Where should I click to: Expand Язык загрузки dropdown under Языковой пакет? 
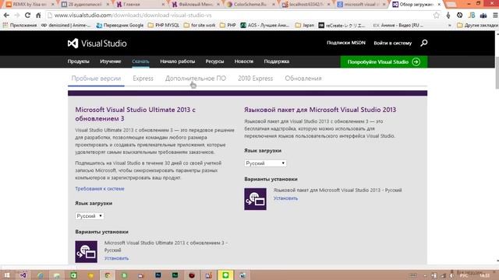coord(265,163)
